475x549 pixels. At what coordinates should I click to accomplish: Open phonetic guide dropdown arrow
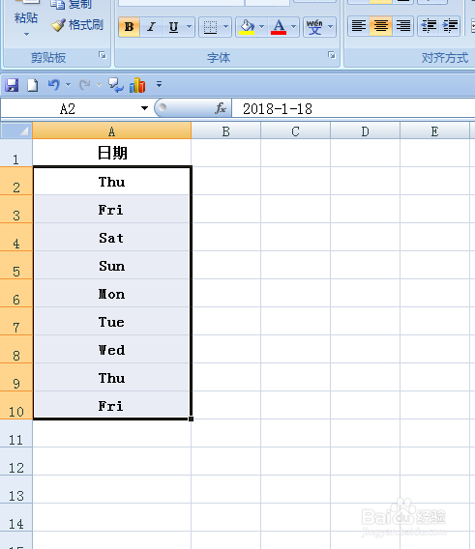click(x=330, y=27)
